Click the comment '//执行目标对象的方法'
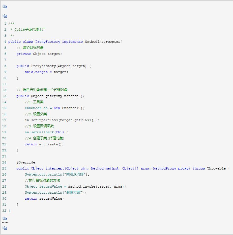This screenshot has height=235, width=233. point(43,180)
